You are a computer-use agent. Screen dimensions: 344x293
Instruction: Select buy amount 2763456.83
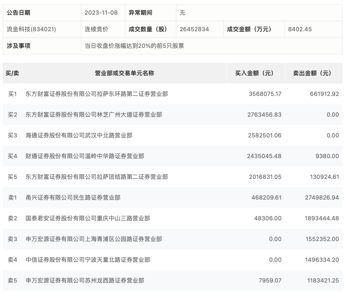[265, 115]
